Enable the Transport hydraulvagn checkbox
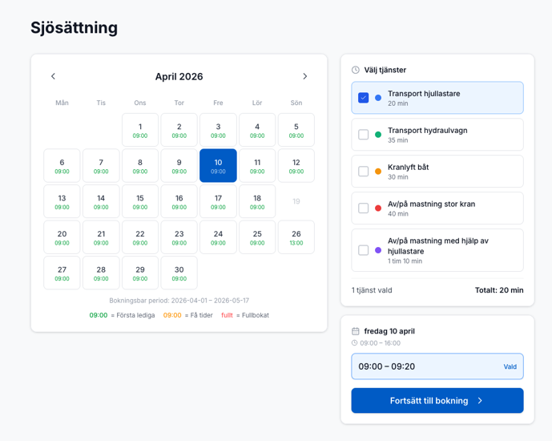The width and height of the screenshot is (552, 441). (363, 135)
